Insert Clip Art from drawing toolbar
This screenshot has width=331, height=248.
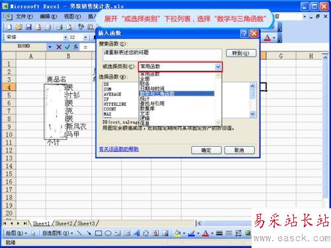tap(156, 233)
